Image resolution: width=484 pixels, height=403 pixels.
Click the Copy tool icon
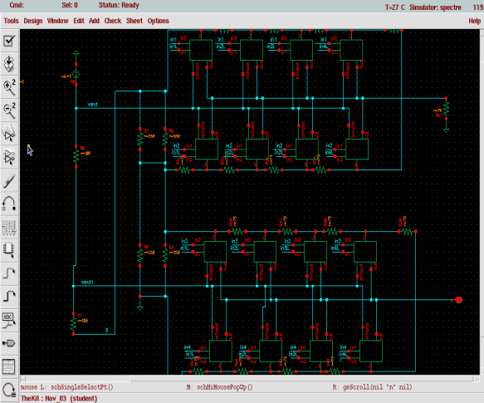pyautogui.click(x=9, y=157)
